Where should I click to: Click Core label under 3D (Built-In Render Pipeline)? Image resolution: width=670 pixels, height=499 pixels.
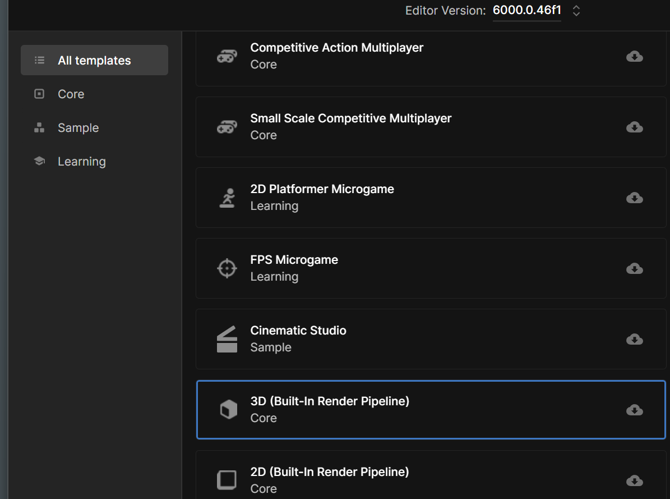click(x=264, y=418)
